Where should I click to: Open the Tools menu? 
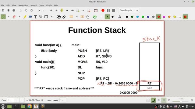point(41,5)
